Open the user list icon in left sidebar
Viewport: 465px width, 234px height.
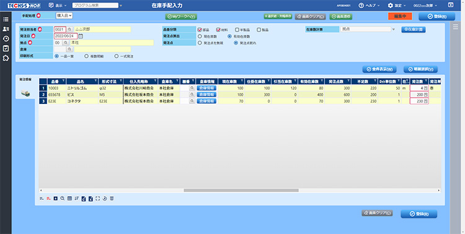point(6,29)
